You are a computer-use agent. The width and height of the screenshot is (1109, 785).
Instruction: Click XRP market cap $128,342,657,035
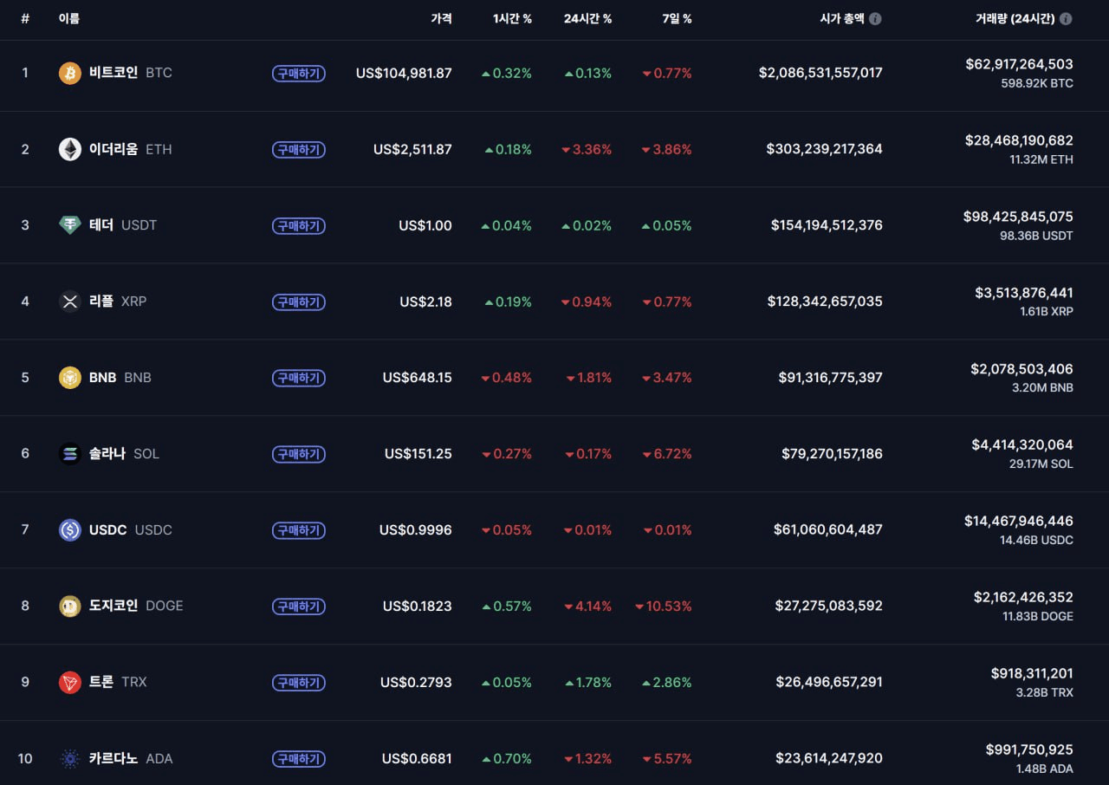825,302
